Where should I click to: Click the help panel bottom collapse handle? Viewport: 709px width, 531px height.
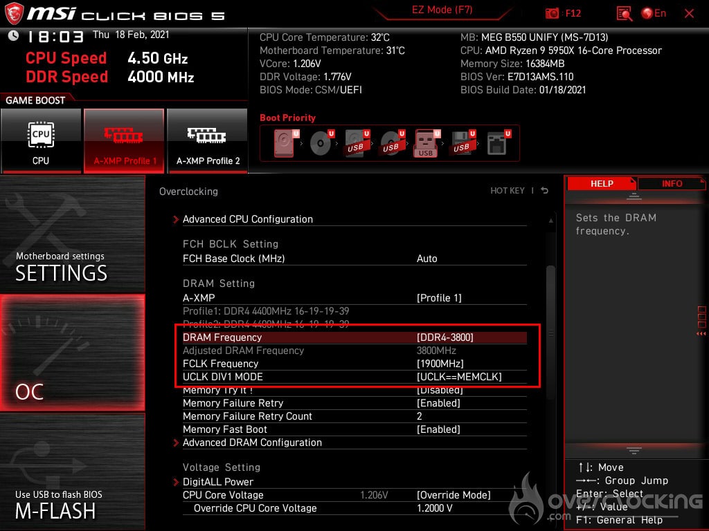tap(634, 451)
